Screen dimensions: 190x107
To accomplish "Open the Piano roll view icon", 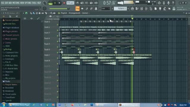I will coord(137,9).
